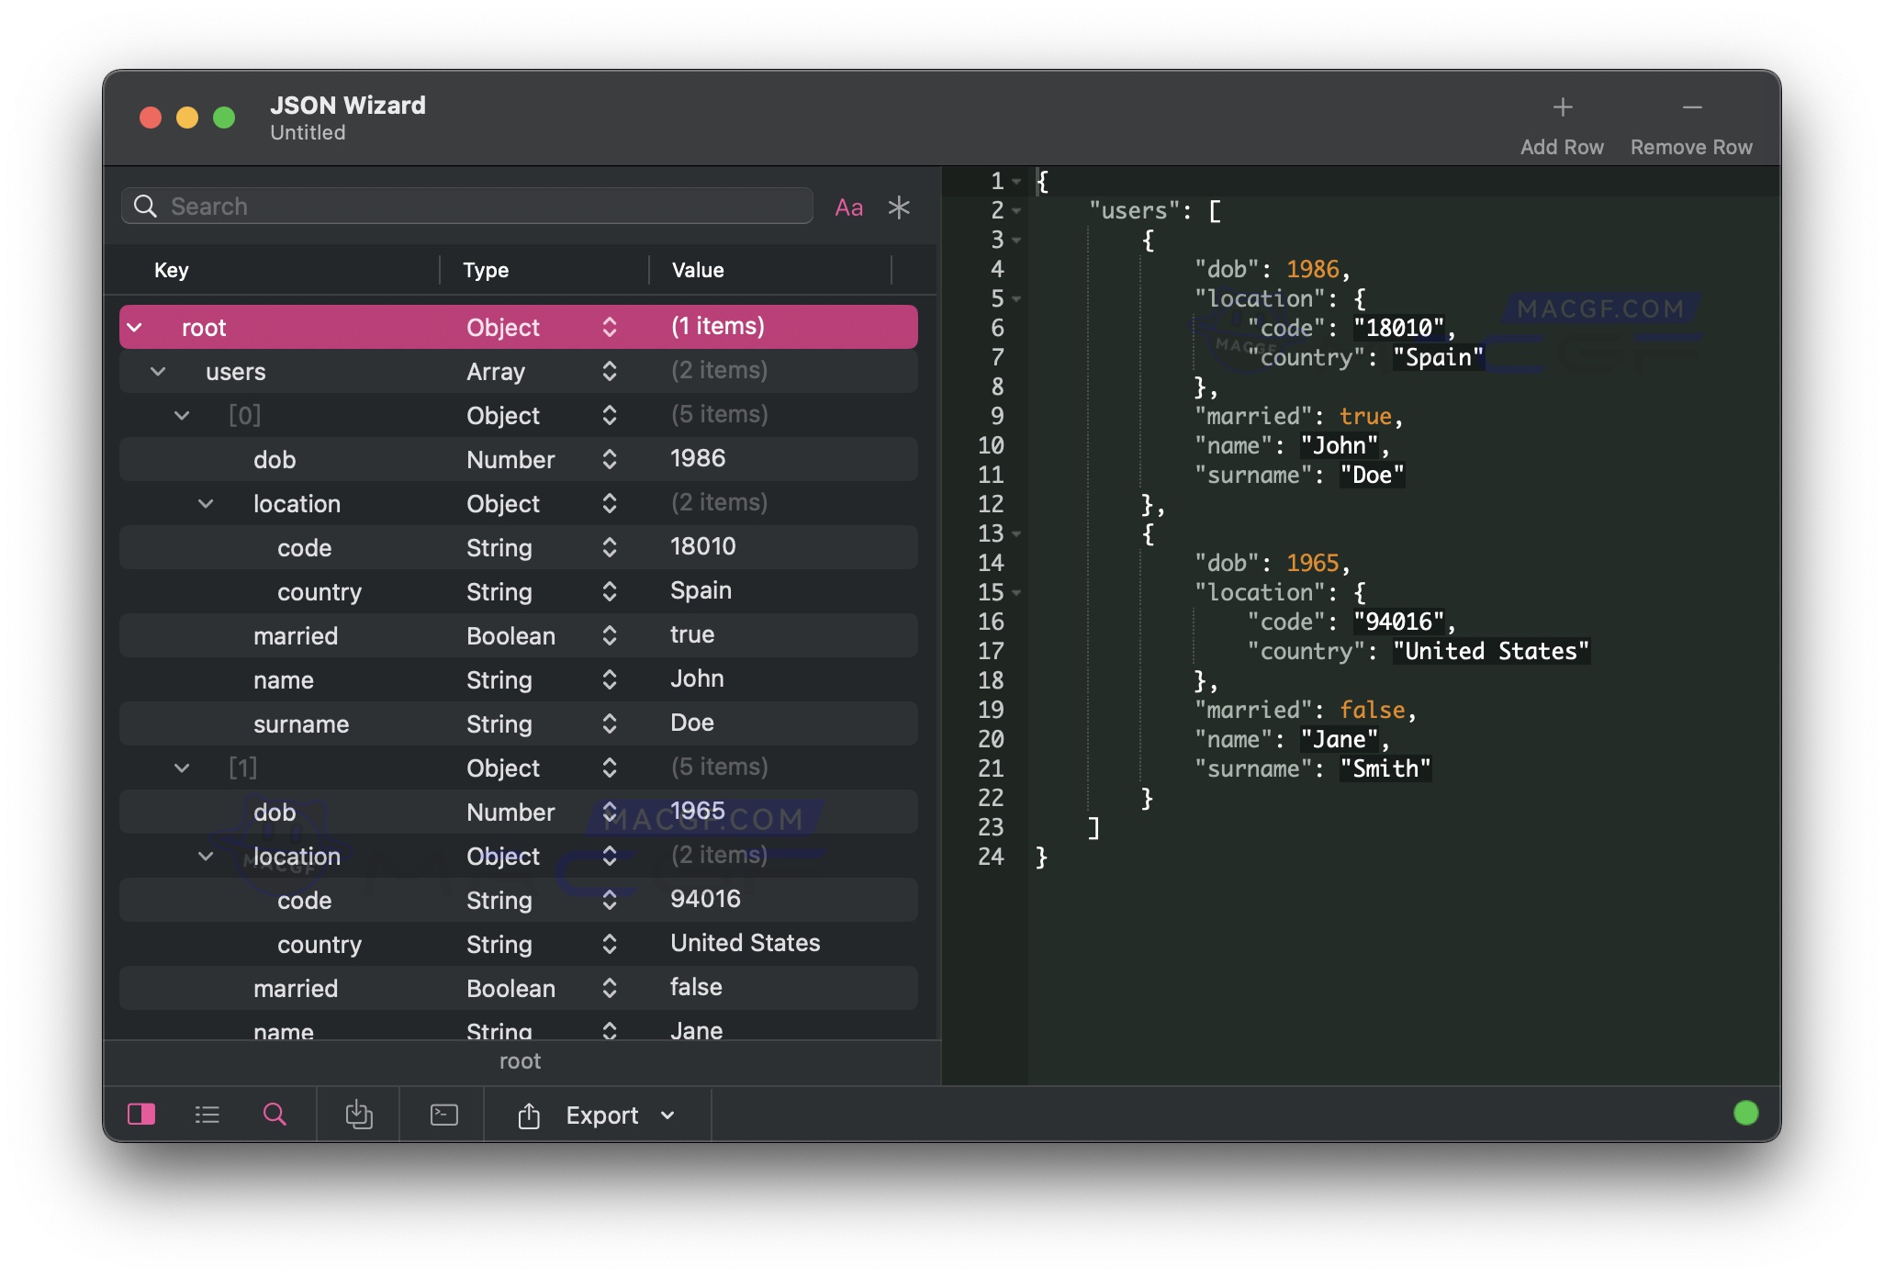Image resolution: width=1884 pixels, height=1278 pixels.
Task: Click the import/download icon
Action: 358,1115
